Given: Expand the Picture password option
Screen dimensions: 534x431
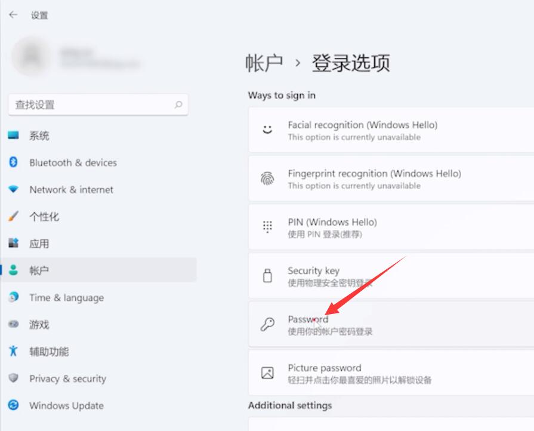Looking at the screenshot, I should click(391, 372).
